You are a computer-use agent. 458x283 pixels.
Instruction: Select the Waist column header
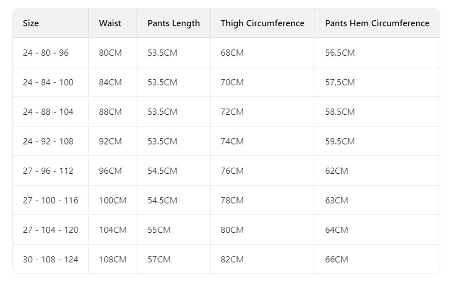110,23
